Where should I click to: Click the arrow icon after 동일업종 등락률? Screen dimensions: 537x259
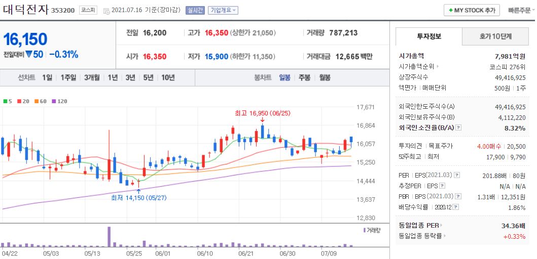[x=445, y=236]
